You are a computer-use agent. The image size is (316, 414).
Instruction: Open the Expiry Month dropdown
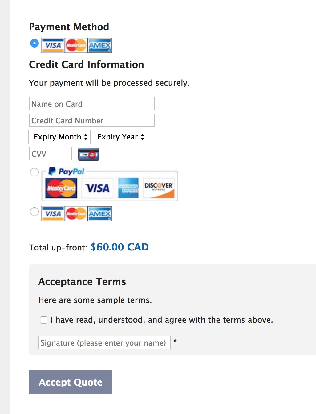[x=59, y=137]
